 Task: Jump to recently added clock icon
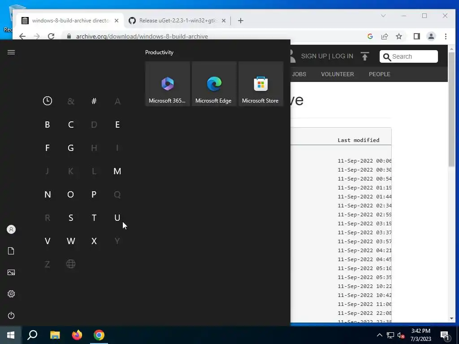pos(48,101)
